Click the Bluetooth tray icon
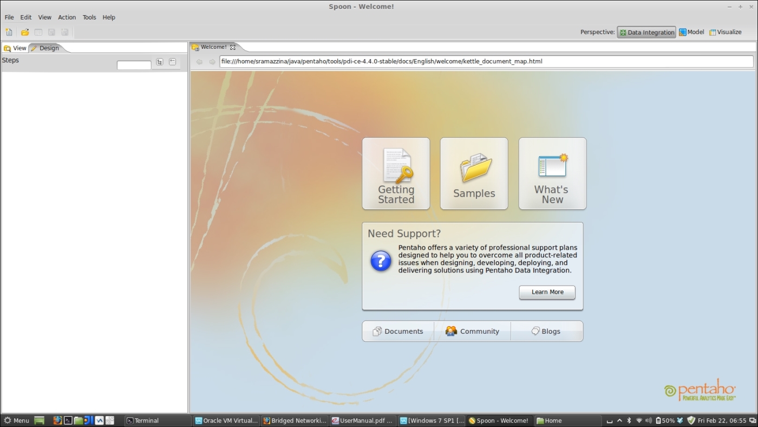Viewport: 758px width, 427px height. (x=629, y=420)
